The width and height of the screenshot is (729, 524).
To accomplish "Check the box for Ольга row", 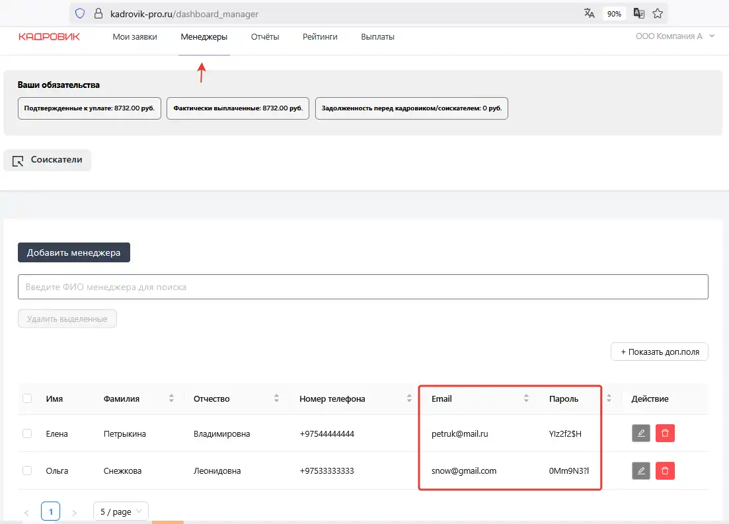I will 27,470.
